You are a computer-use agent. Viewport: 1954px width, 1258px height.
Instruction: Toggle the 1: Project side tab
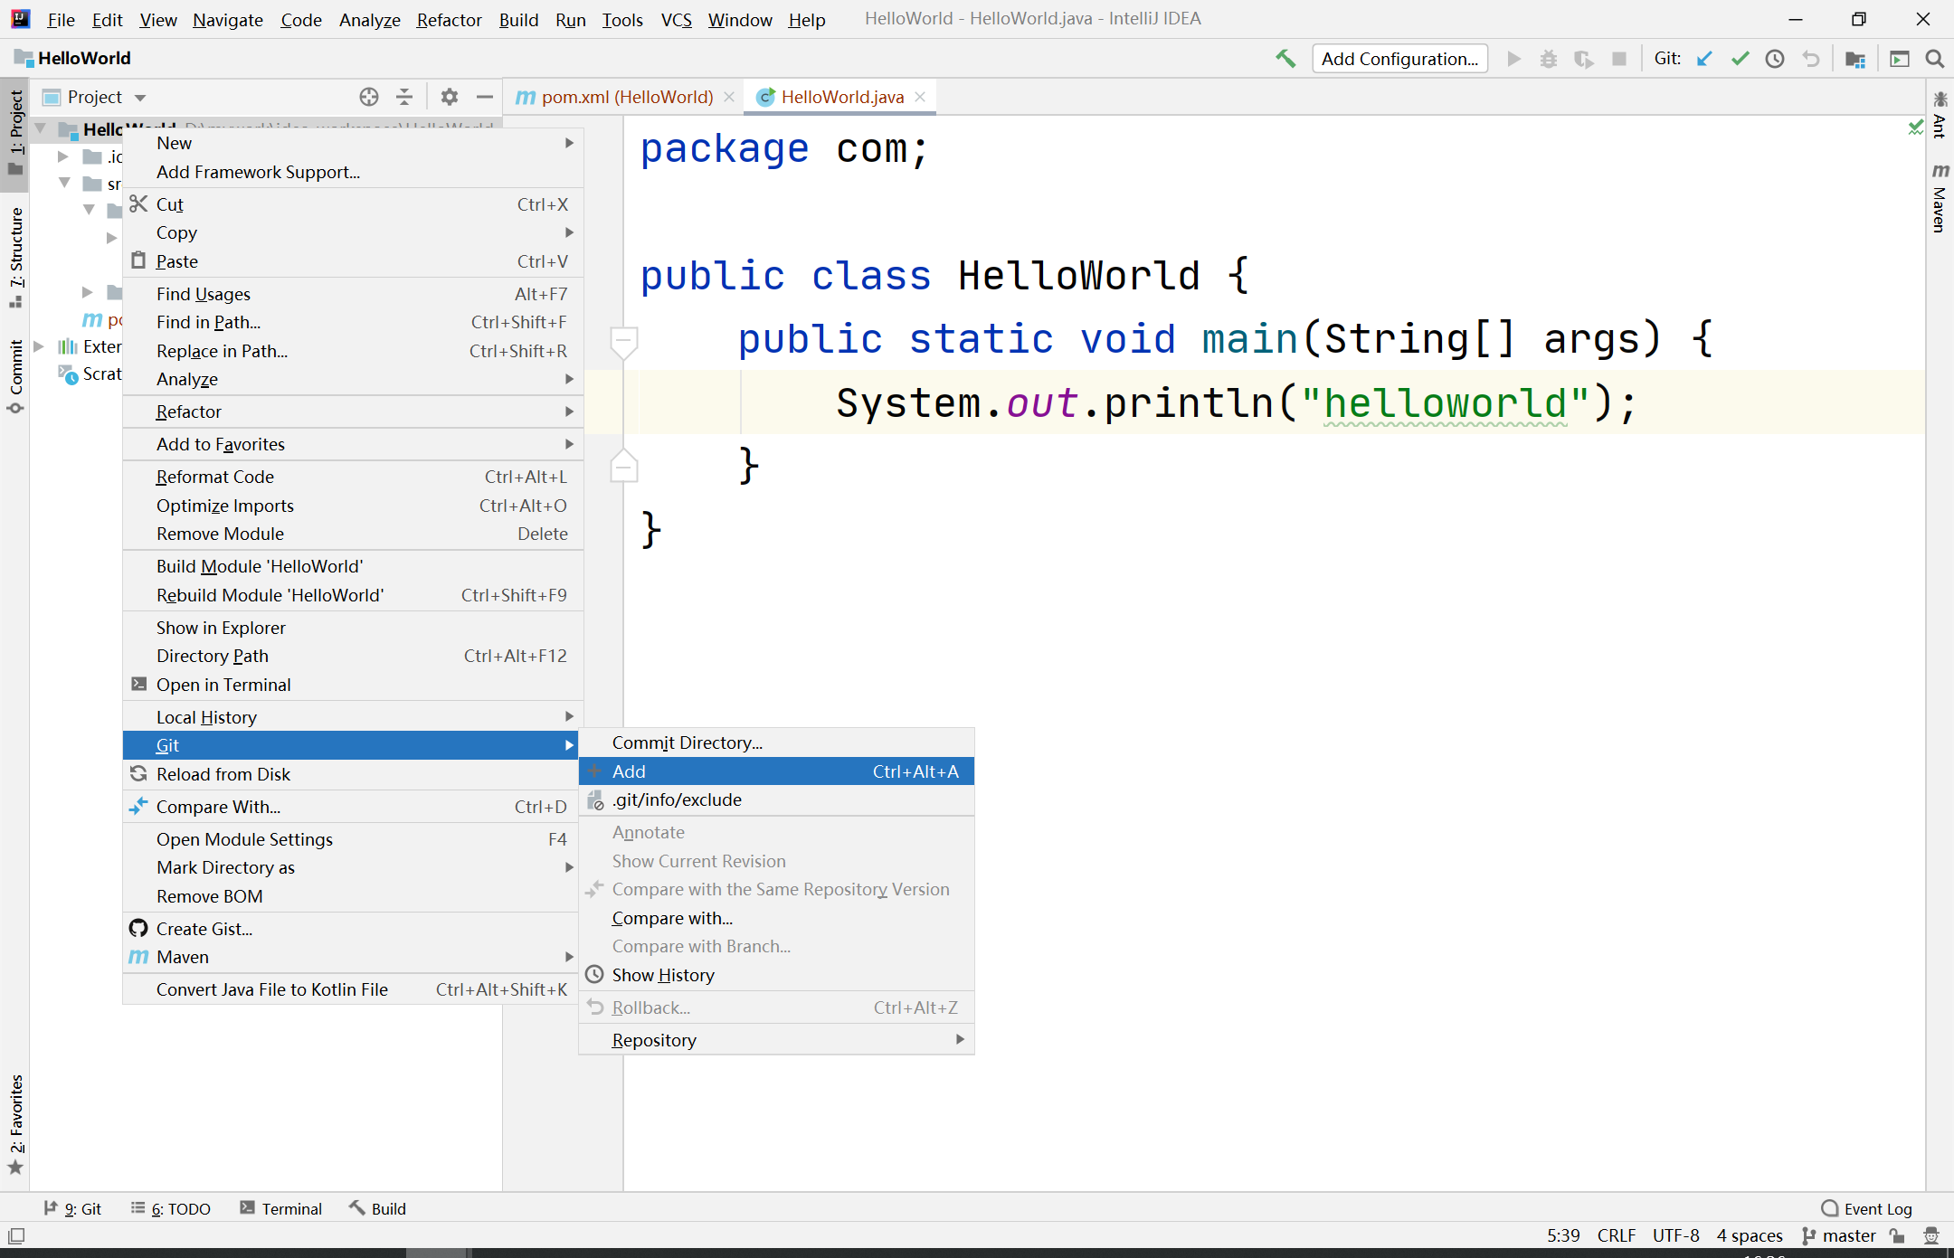pyautogui.click(x=15, y=134)
